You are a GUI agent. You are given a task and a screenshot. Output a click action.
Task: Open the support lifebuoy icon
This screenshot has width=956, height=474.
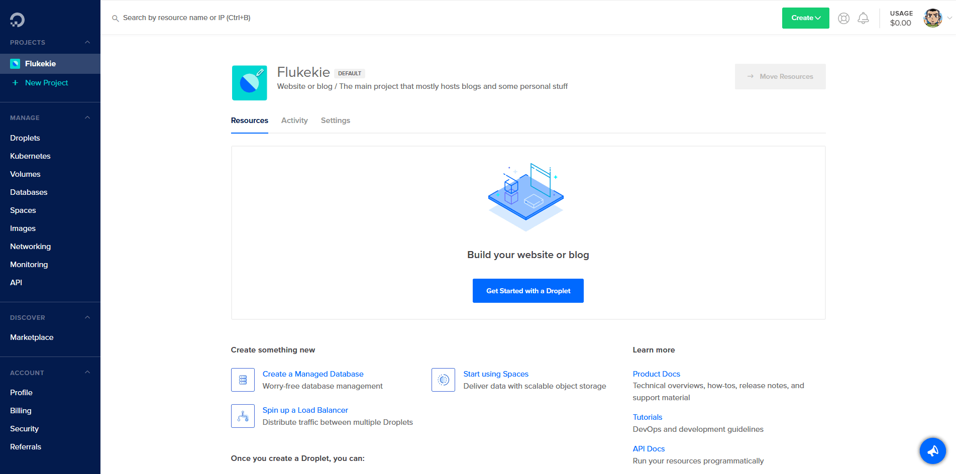click(x=843, y=19)
